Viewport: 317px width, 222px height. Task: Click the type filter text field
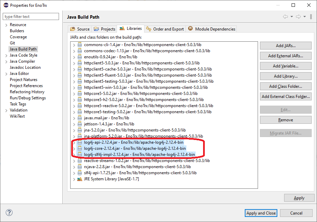coord(31,17)
